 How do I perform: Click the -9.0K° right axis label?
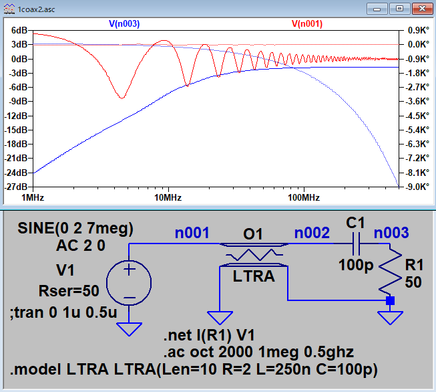pos(417,187)
